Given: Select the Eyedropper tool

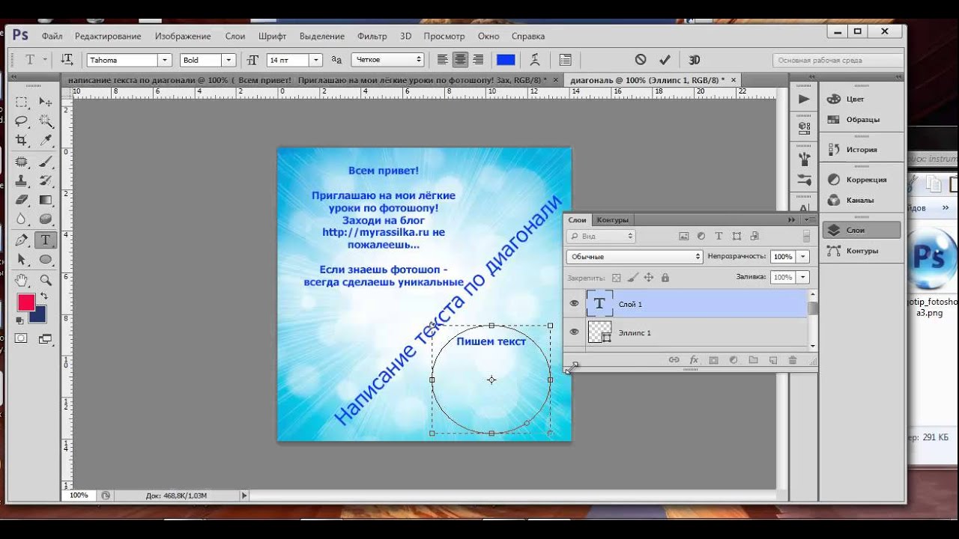Looking at the screenshot, I should [46, 141].
